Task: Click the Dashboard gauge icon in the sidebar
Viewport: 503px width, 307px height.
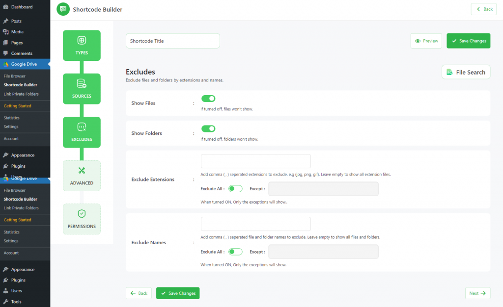Action: click(5, 7)
